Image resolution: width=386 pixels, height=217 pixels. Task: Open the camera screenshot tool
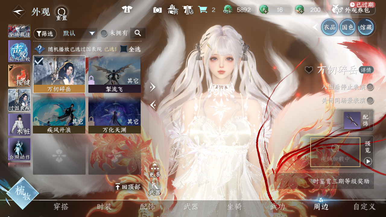pos(157,10)
